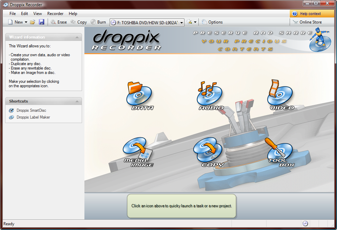
Task: Expand the drive tools dropdown arrow
Action: (x=195, y=22)
